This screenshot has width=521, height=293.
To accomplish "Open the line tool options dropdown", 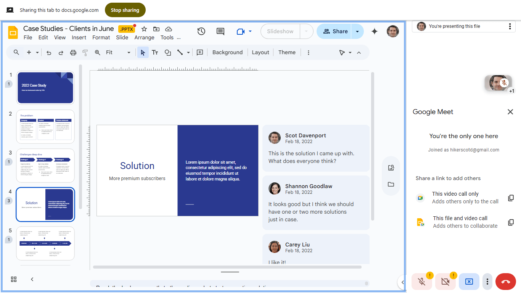I will (x=187, y=52).
